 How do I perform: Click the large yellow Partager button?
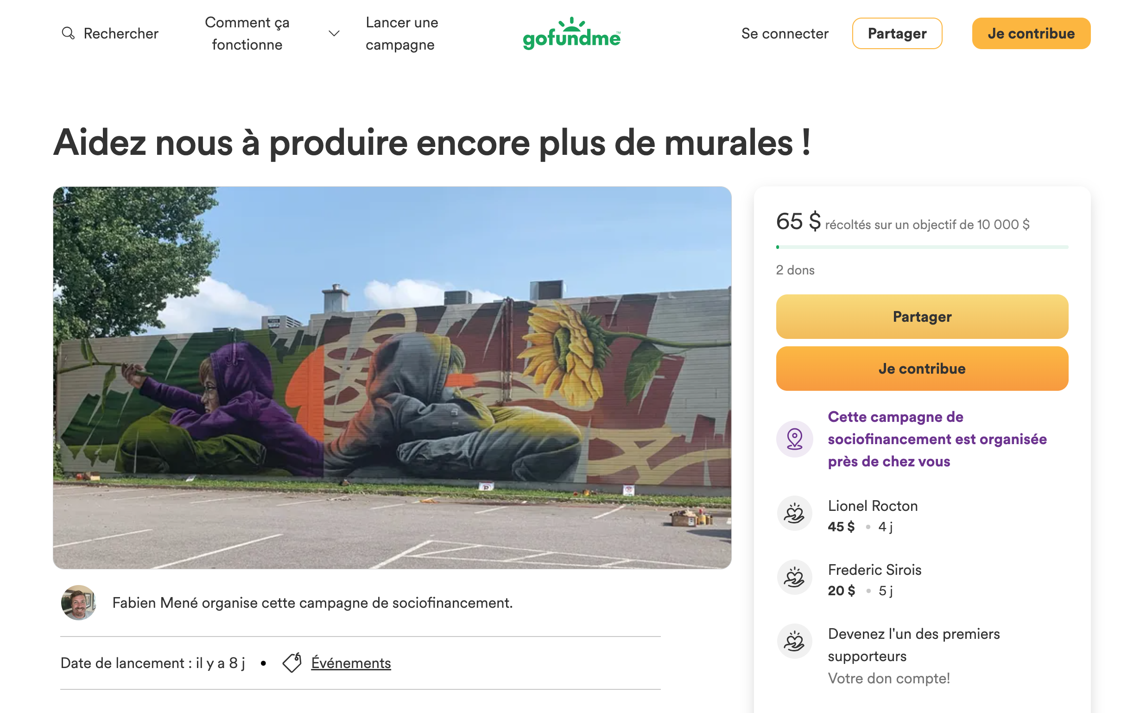point(922,317)
